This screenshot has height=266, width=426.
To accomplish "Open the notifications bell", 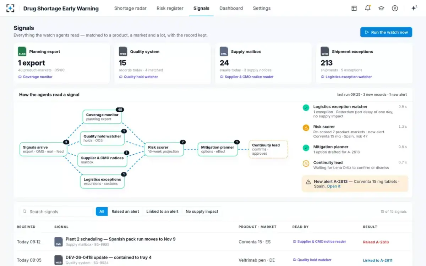I will tap(368, 8).
